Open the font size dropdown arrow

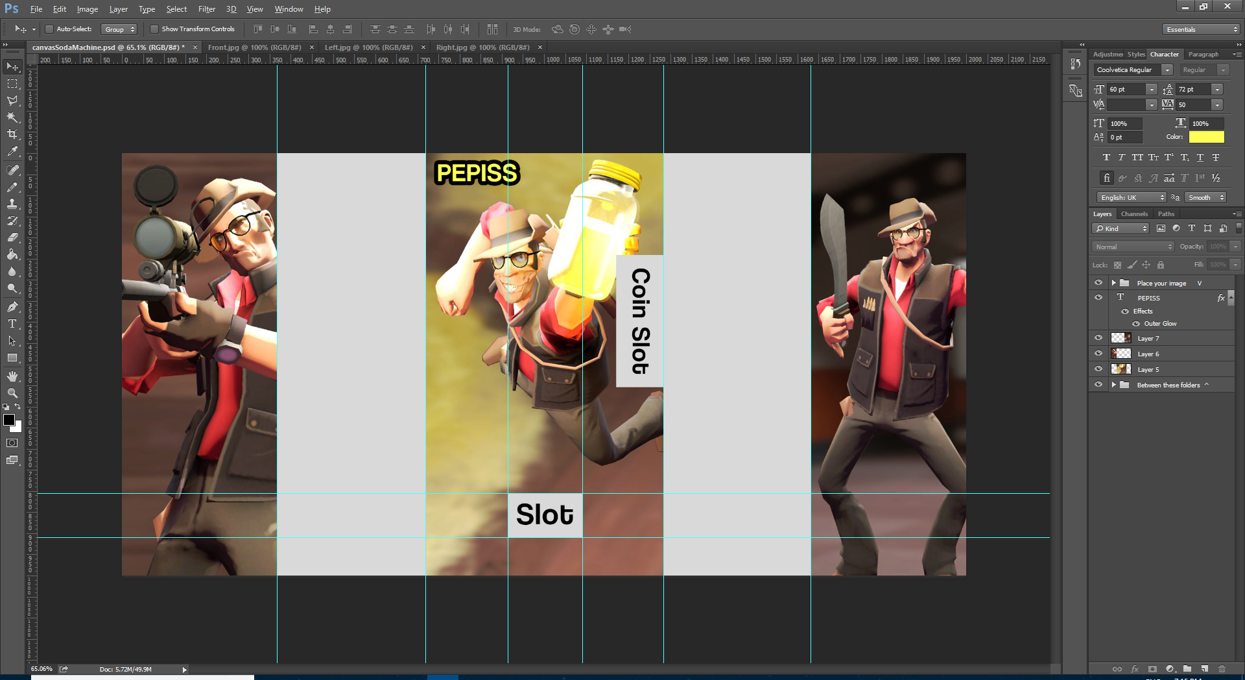1152,90
